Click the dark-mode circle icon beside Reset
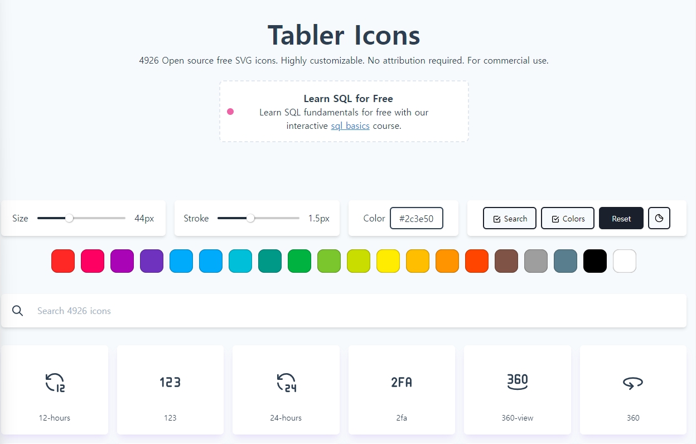Image resolution: width=696 pixels, height=444 pixels. (x=659, y=218)
